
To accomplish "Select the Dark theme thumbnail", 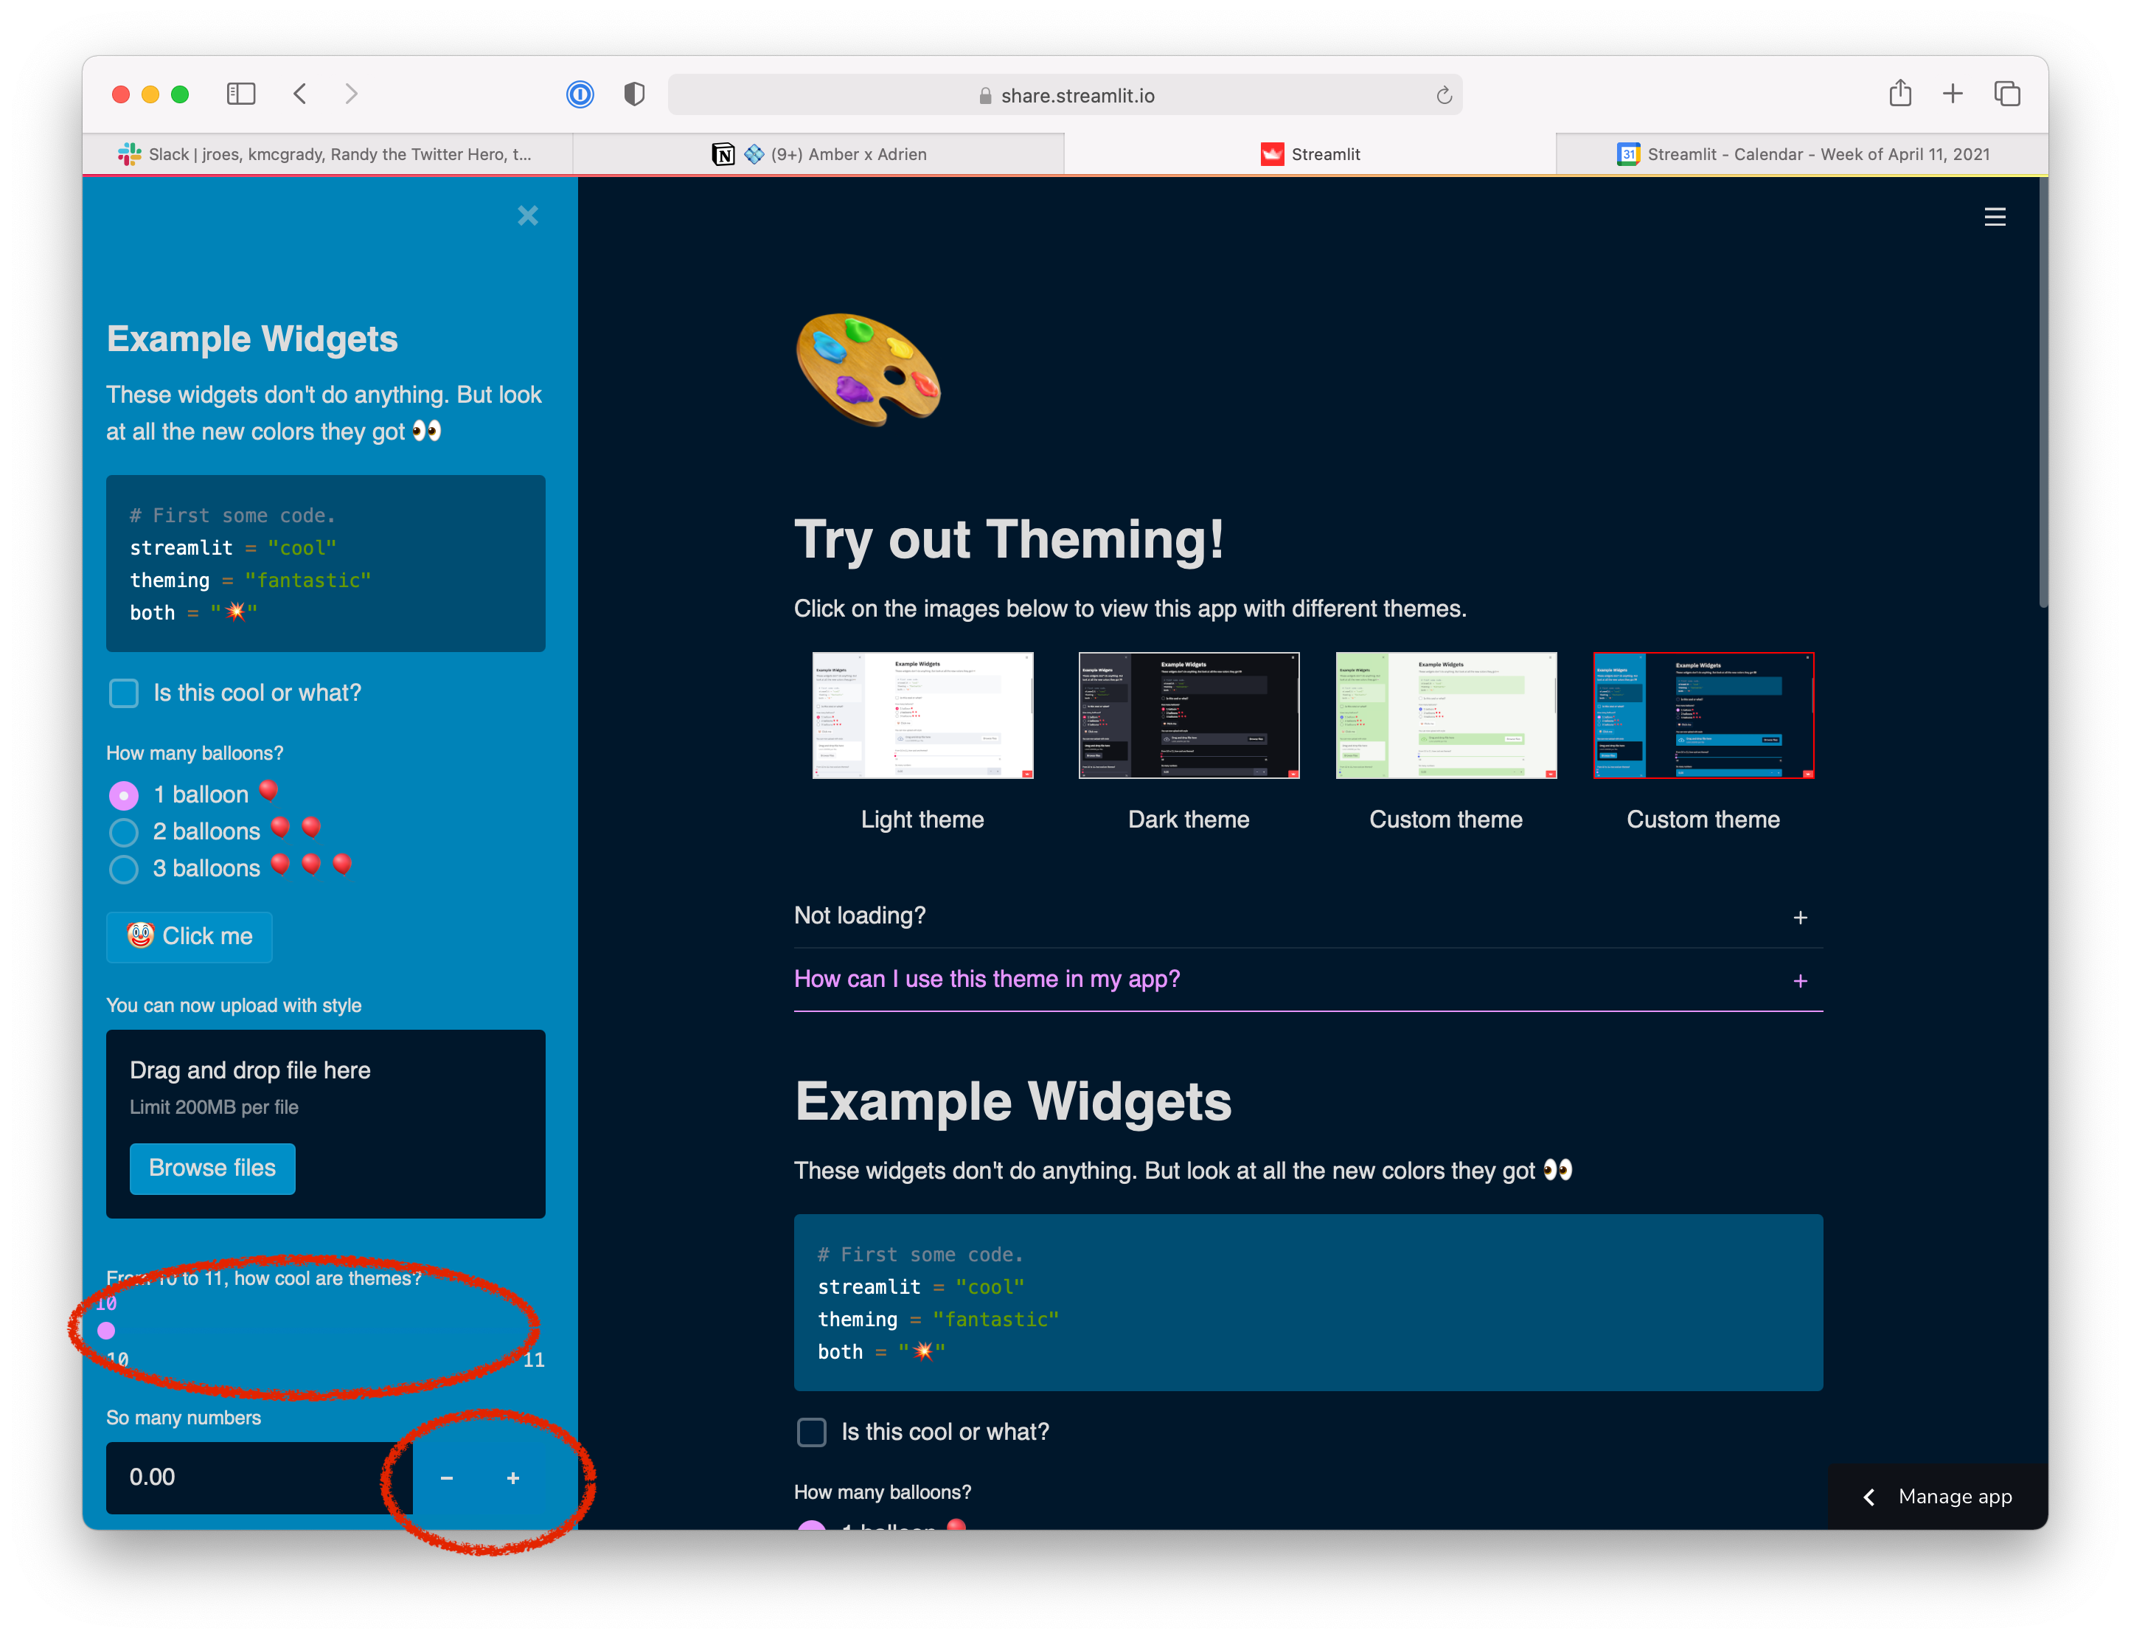I will coord(1189,715).
